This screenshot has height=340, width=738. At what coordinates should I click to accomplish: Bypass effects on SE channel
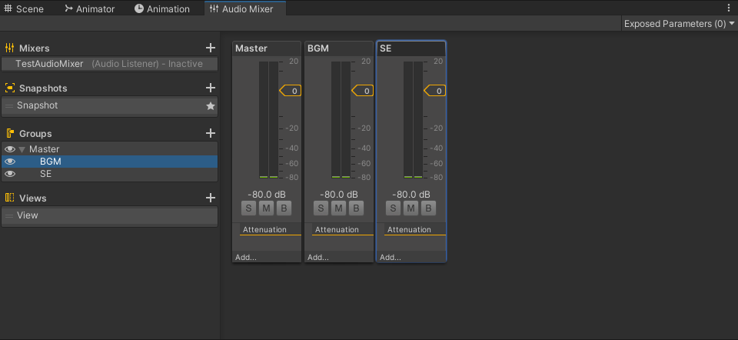point(428,208)
